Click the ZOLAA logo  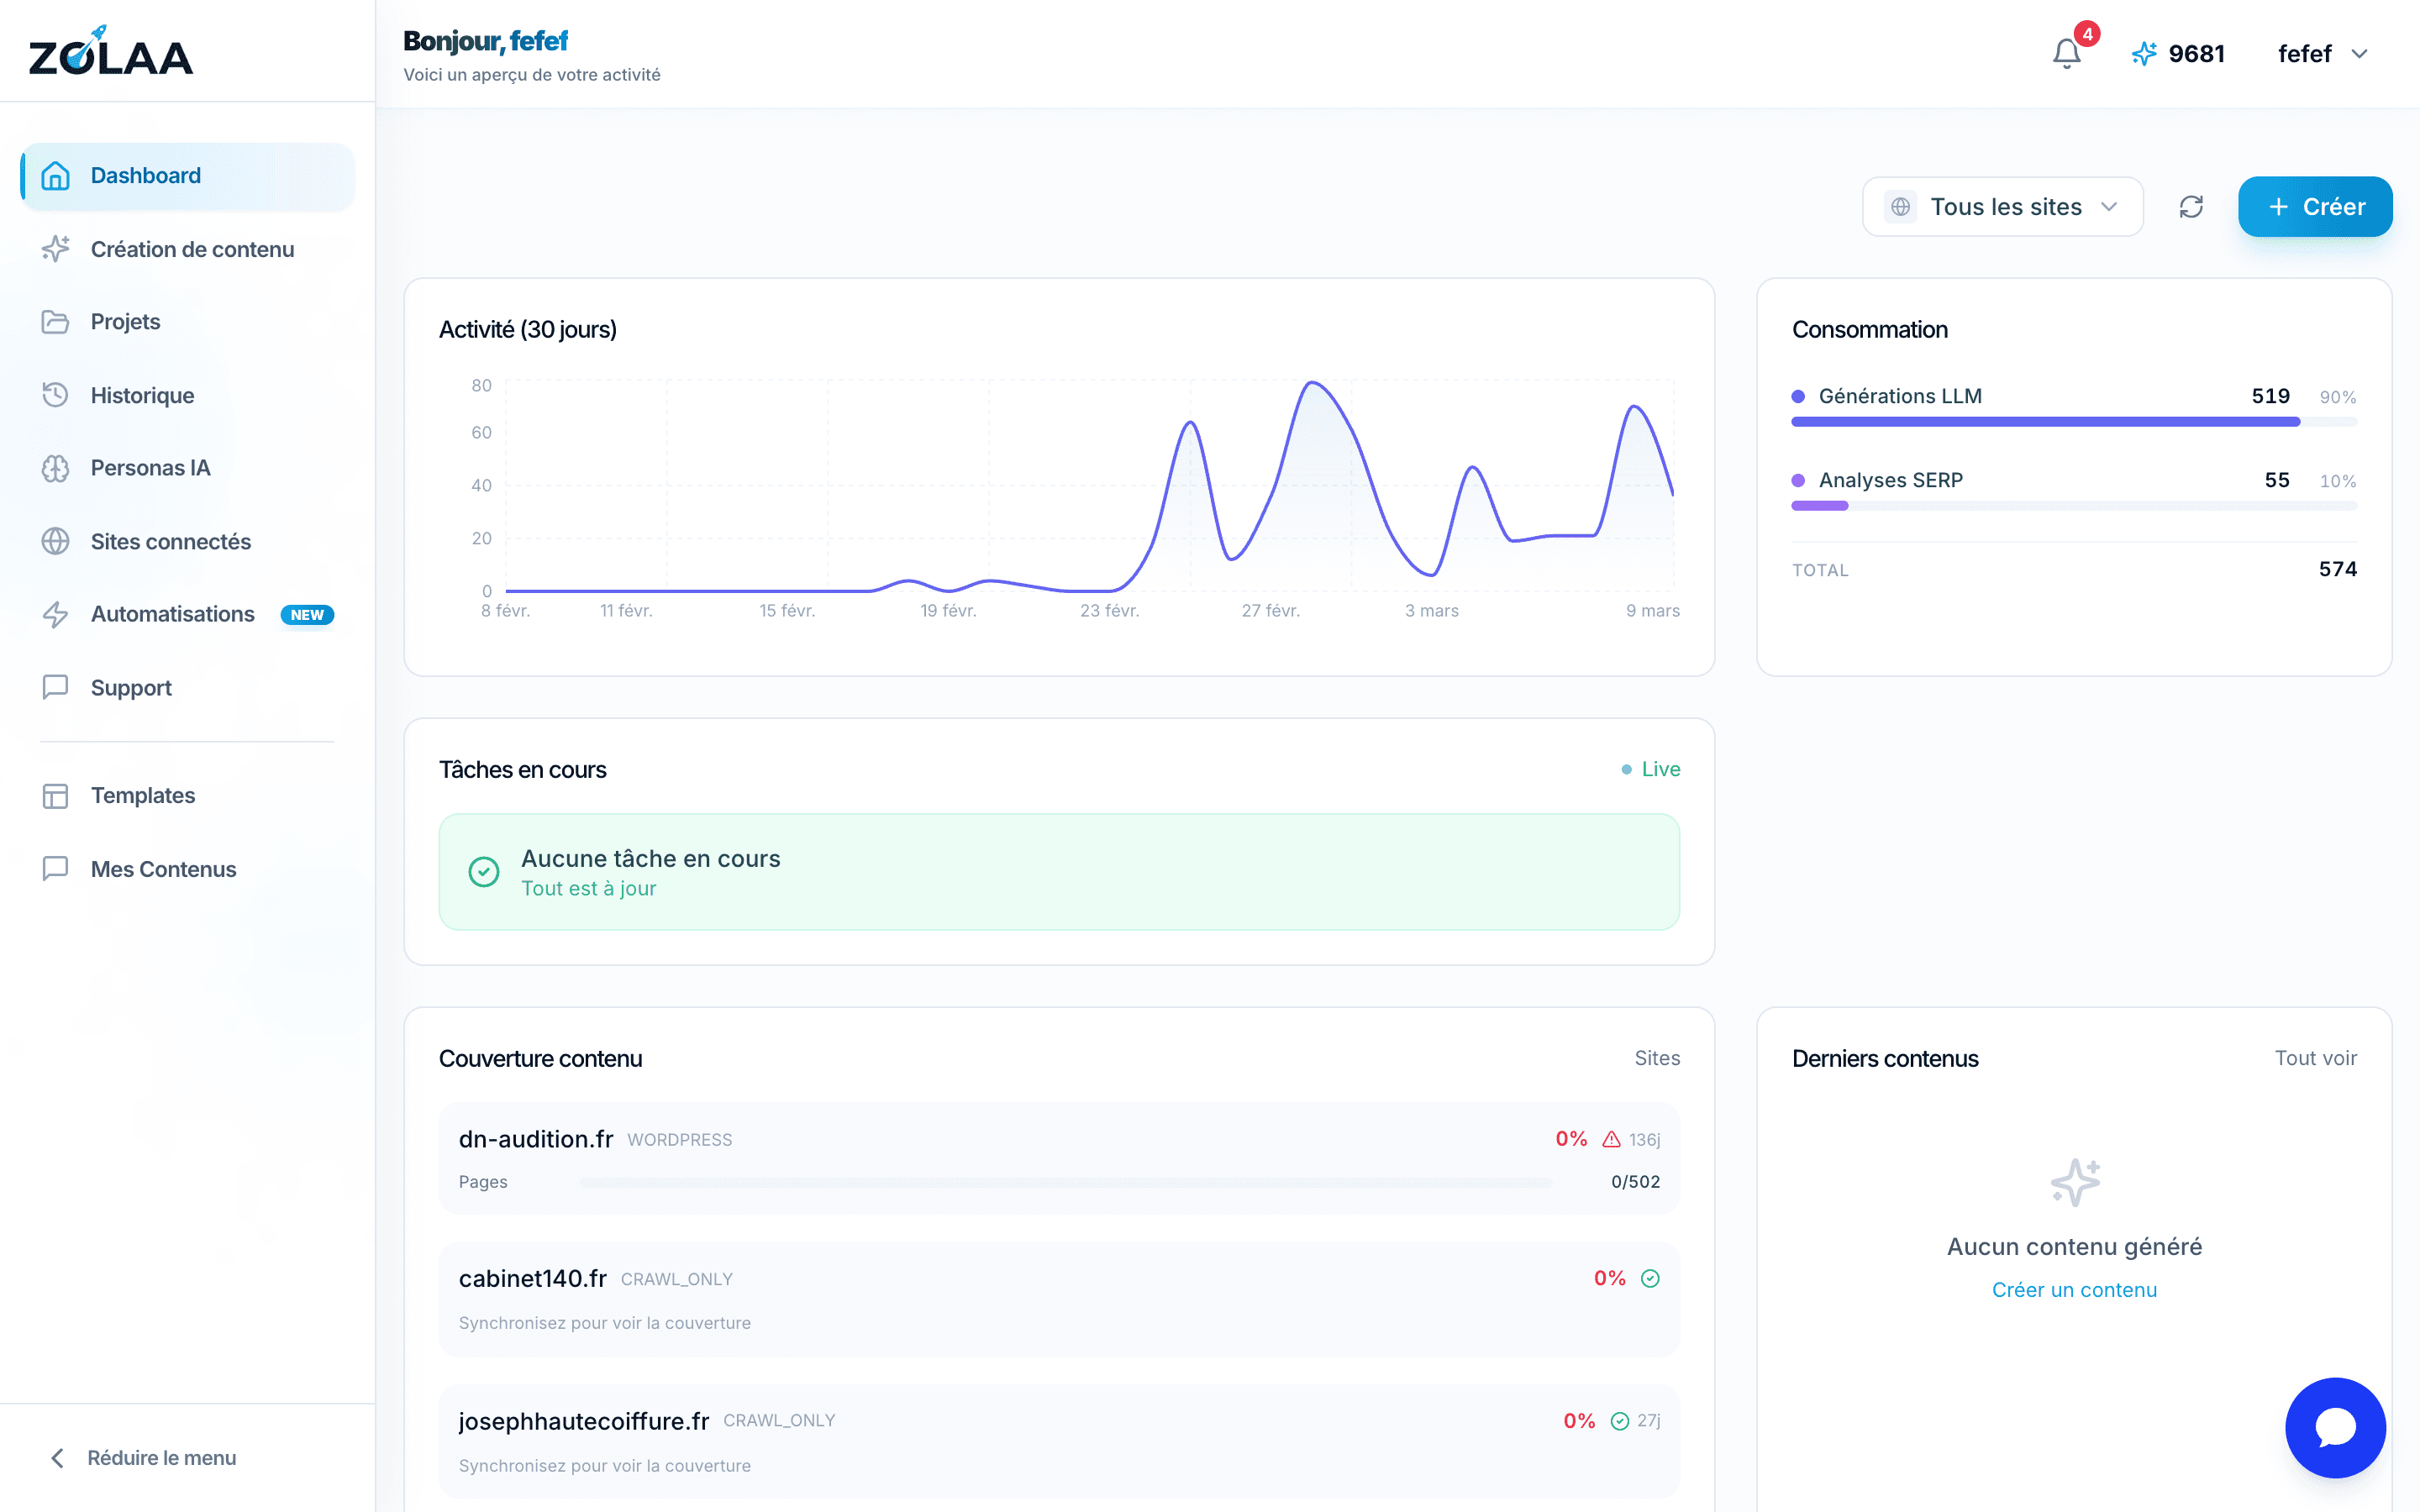(x=111, y=53)
